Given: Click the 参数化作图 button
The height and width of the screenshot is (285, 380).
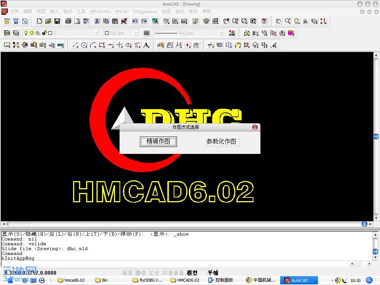Looking at the screenshot, I should click(221, 141).
